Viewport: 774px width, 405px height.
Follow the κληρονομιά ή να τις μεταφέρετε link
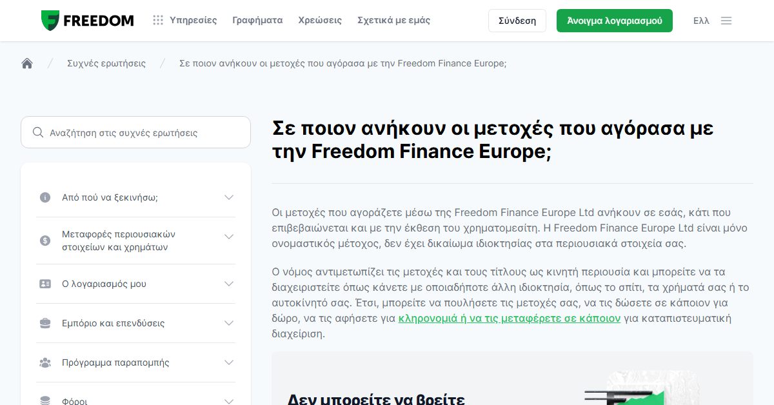[510, 318]
